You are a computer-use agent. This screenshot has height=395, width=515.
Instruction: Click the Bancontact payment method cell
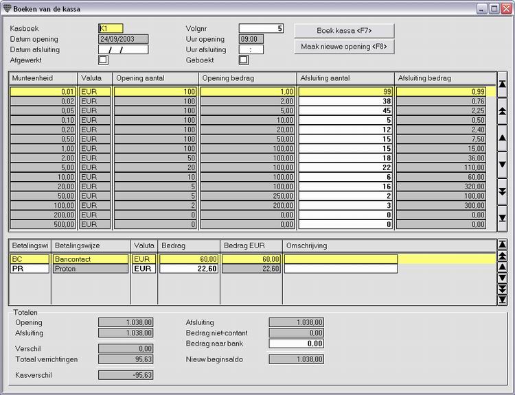coord(91,259)
